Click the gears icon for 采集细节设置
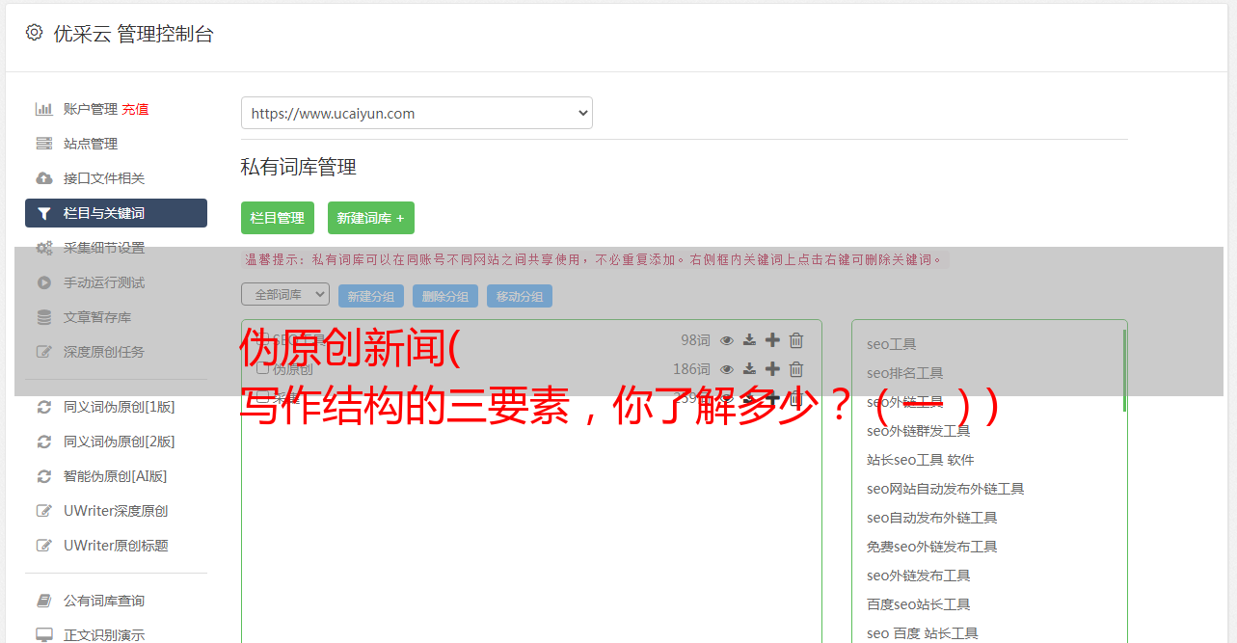 44,248
